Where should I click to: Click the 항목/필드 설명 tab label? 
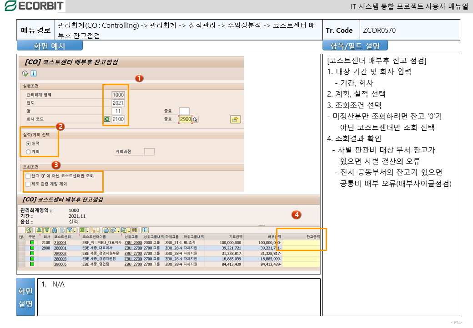(355, 46)
